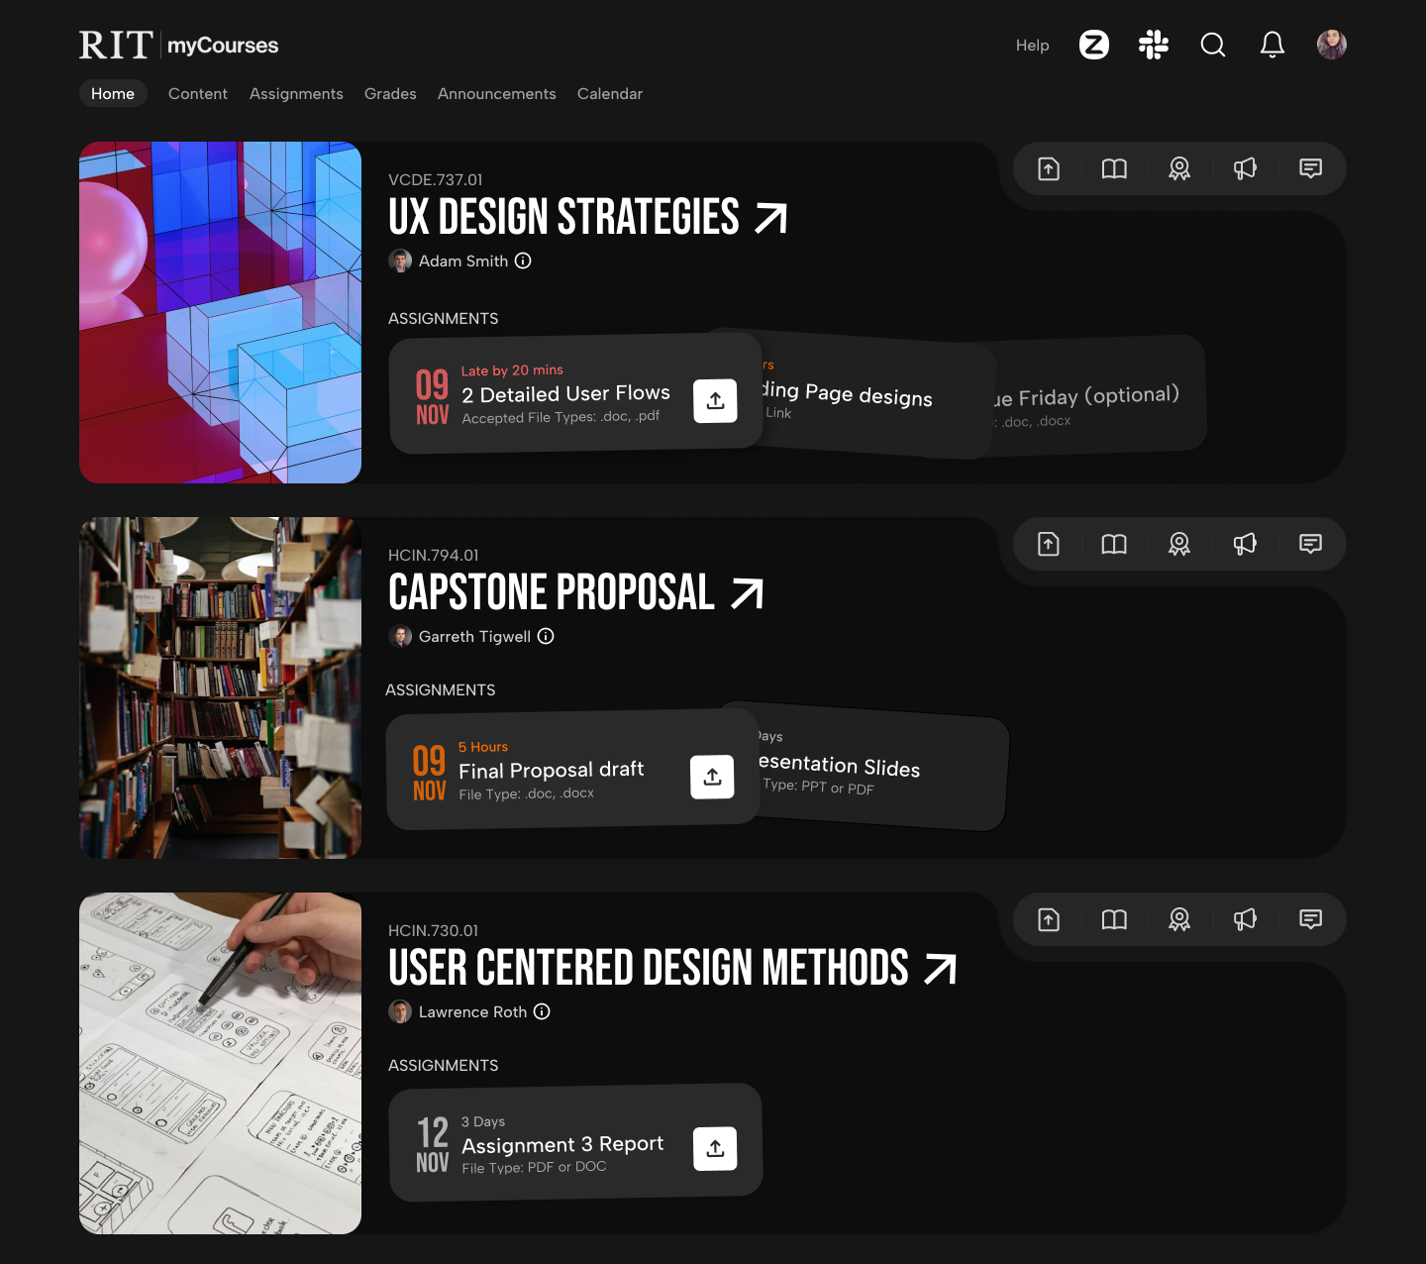Open the notifications bell
The height and width of the screenshot is (1264, 1426).
(1272, 45)
